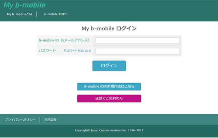The width and height of the screenshot is (218, 138).
Task: Focus the パスワード input field
Action: tap(137, 51)
